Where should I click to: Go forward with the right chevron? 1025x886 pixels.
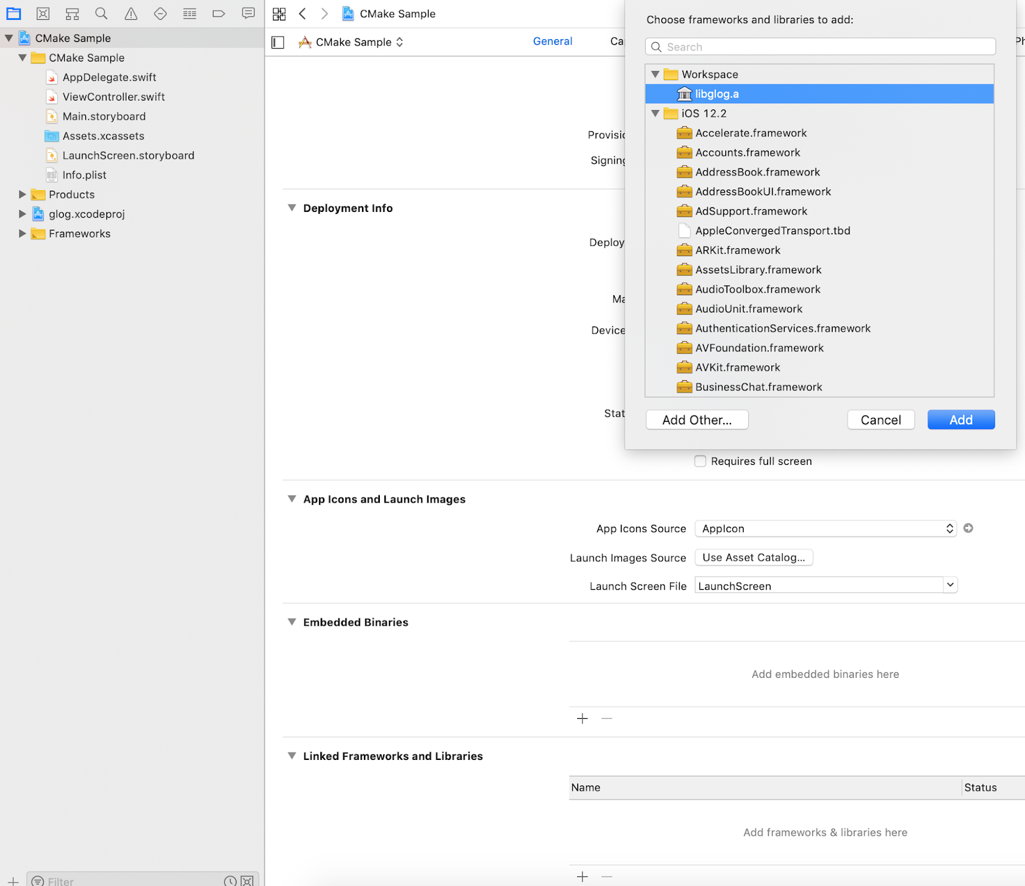click(325, 13)
